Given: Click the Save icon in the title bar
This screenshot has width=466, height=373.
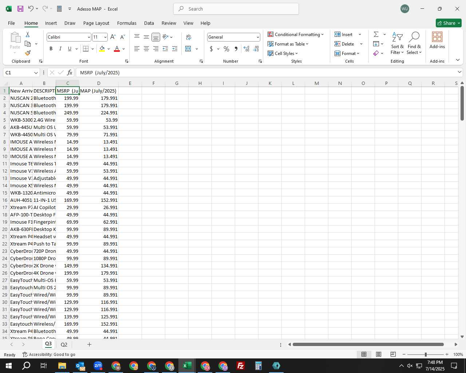Looking at the screenshot, I should (x=20, y=9).
